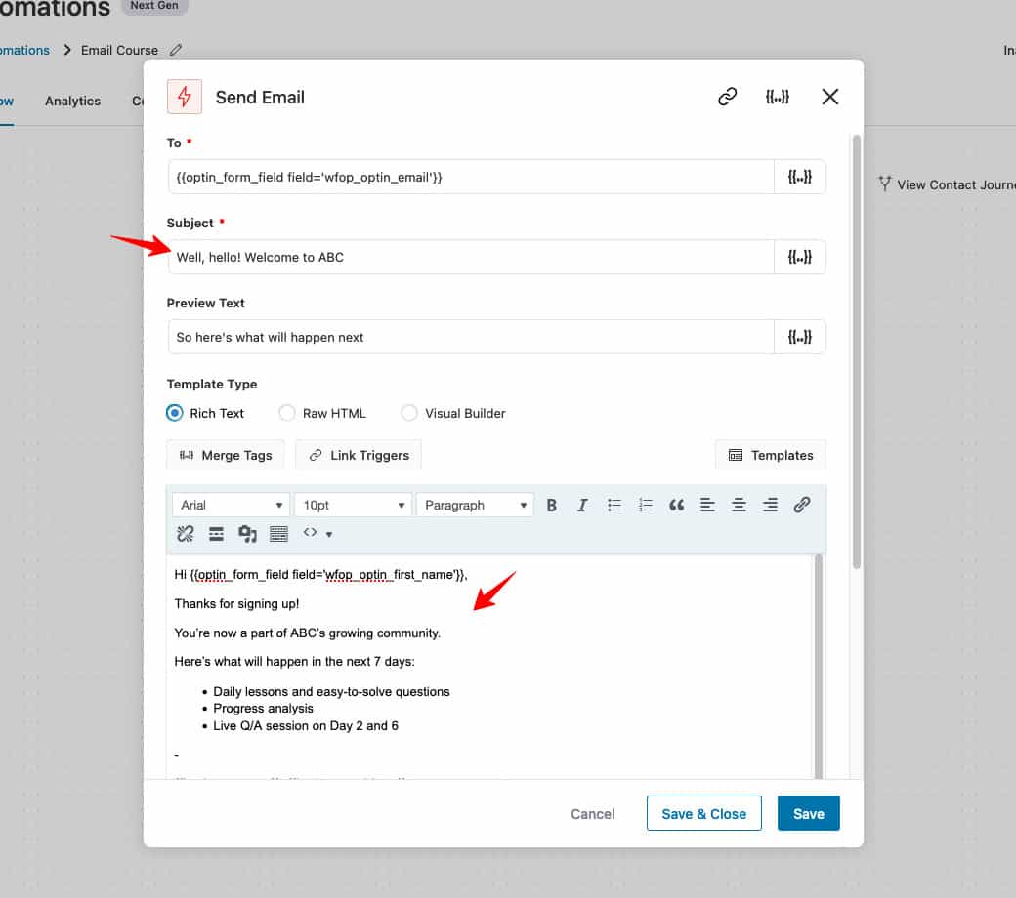The image size is (1016, 898).
Task: Open the Arial font family dropdown
Action: pyautogui.click(x=230, y=505)
